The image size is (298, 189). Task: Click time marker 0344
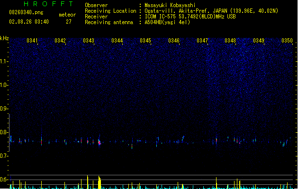click(x=117, y=41)
